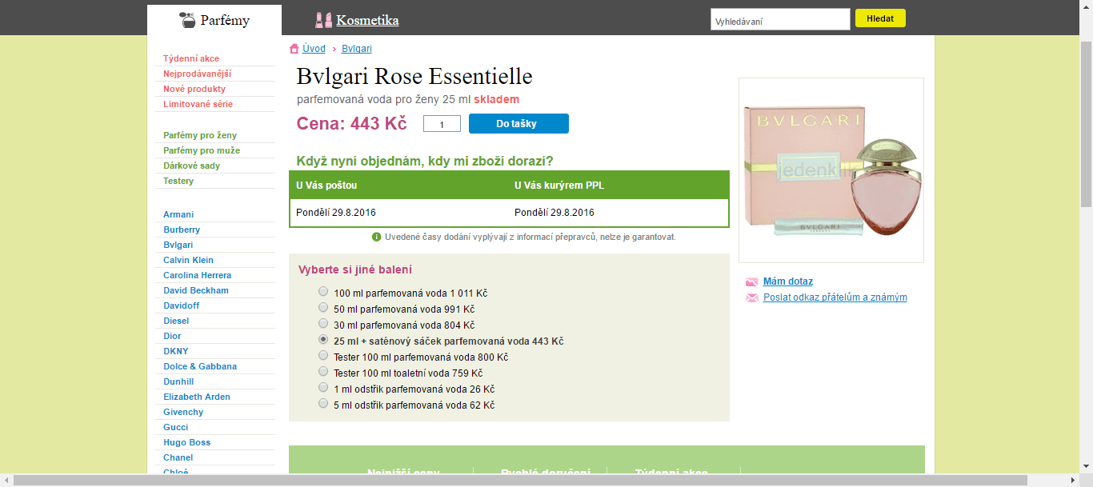Open Davidoff brand link
Viewport: 1093px width, 487px height.
(182, 305)
